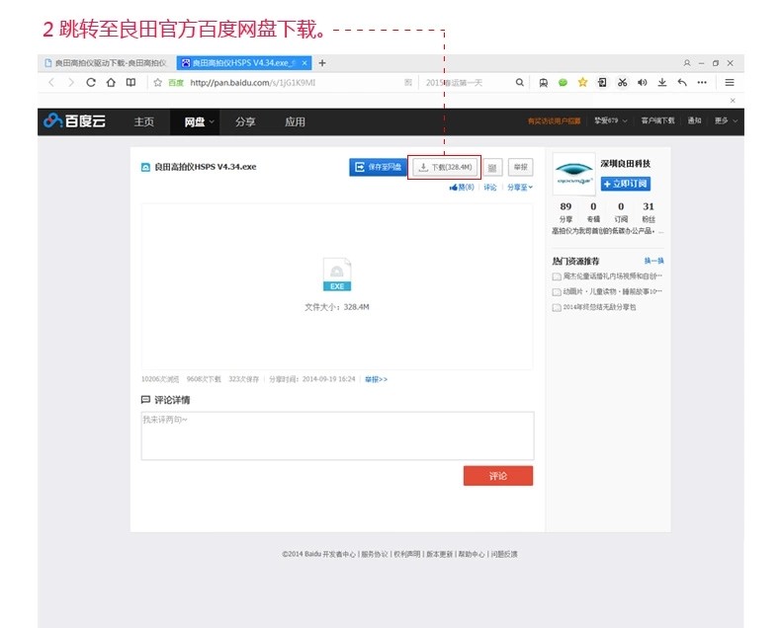Screen dimensions: 781x628
Task: Open 评论 link below download button
Action: (490, 187)
